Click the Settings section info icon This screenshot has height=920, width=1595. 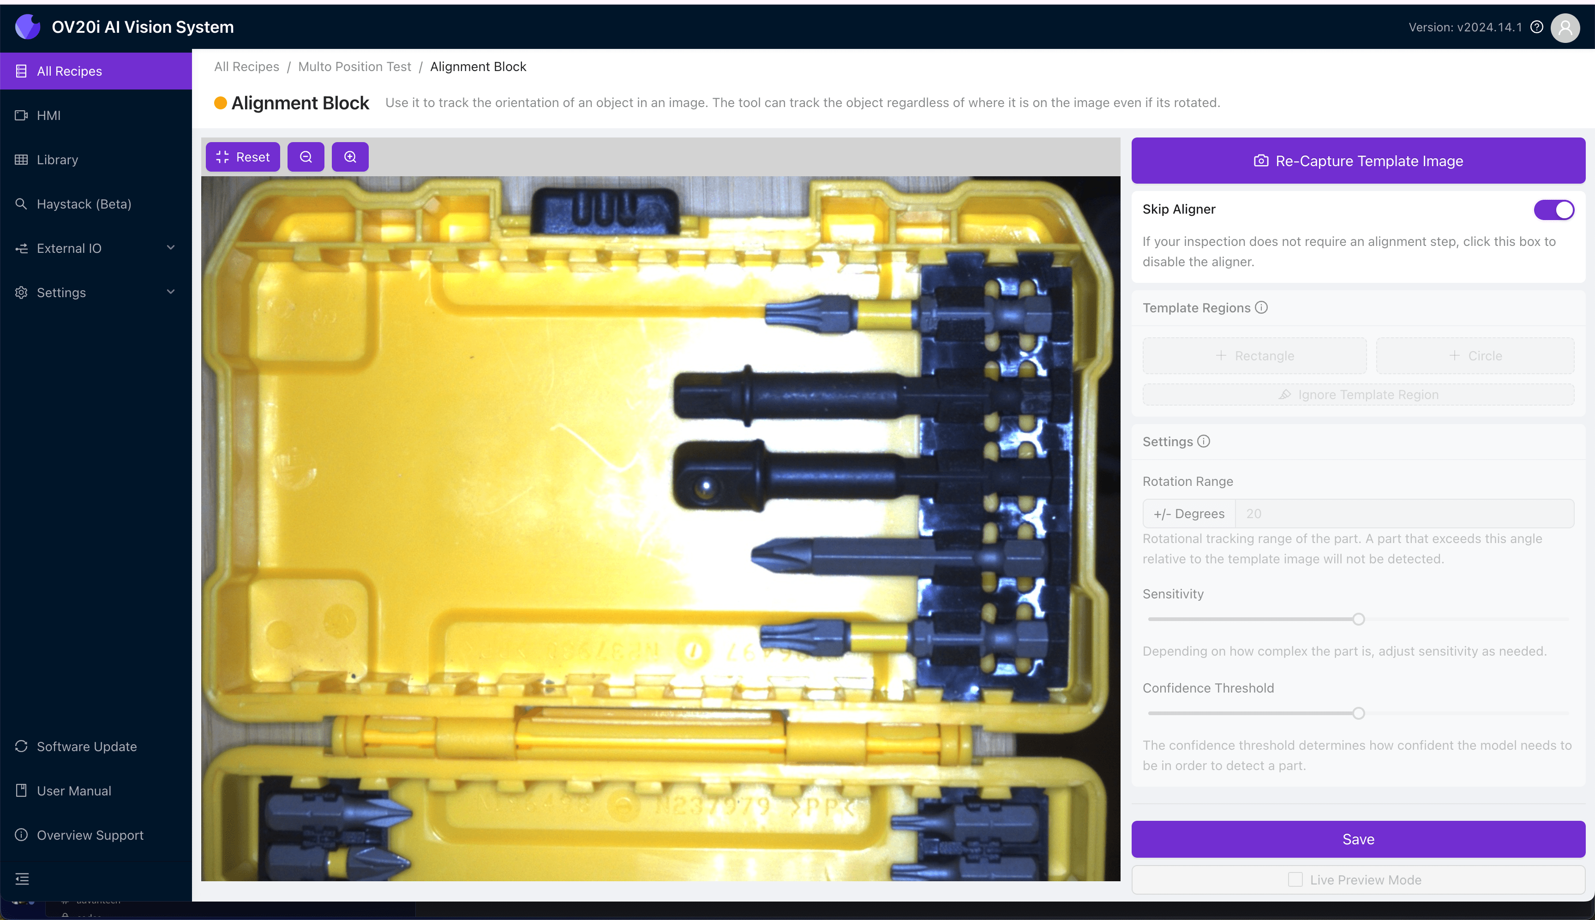pos(1204,442)
